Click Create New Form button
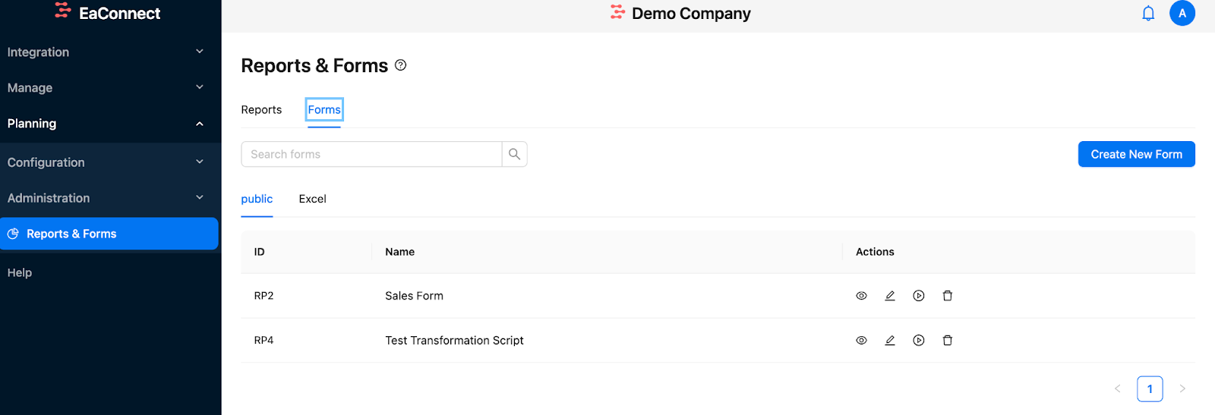Screen dimensions: 1215x415 (x=1136, y=154)
